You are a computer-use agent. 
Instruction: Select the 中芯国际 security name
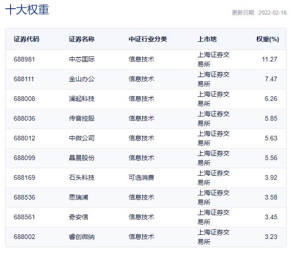pyautogui.click(x=82, y=60)
